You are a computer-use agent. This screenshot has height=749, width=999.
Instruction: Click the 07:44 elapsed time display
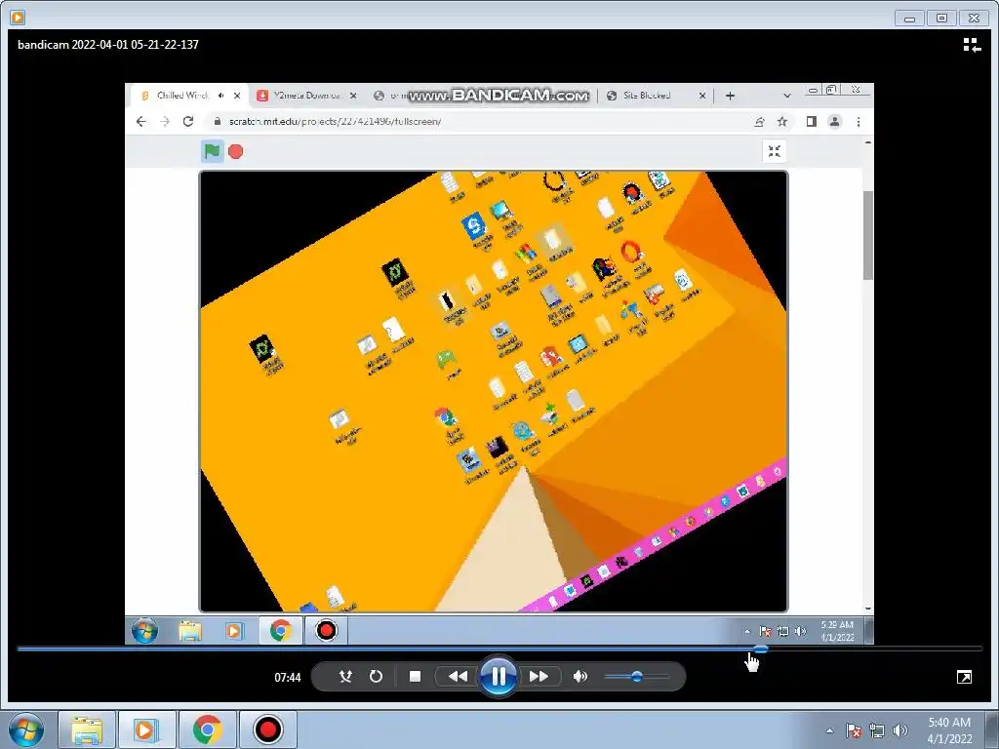[288, 678]
